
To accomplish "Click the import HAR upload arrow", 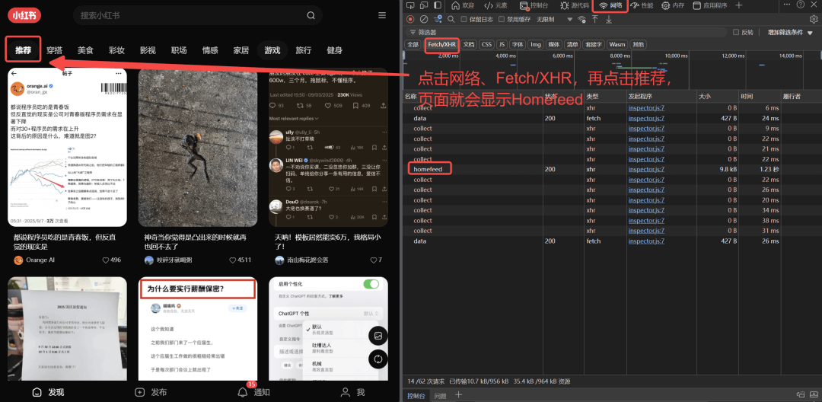I will click(x=594, y=19).
